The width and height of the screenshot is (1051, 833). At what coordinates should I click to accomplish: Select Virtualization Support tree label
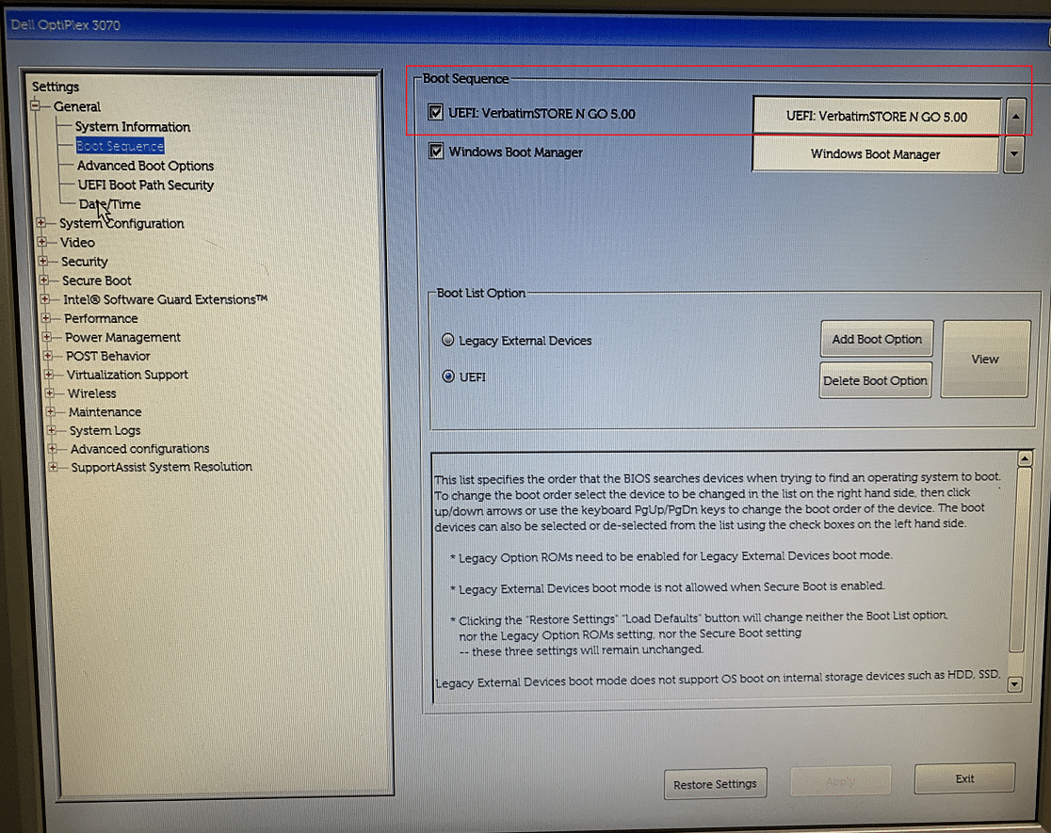click(x=127, y=375)
